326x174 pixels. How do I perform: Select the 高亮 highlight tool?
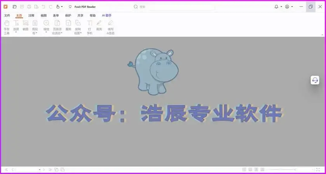pyautogui.click(x=99, y=25)
